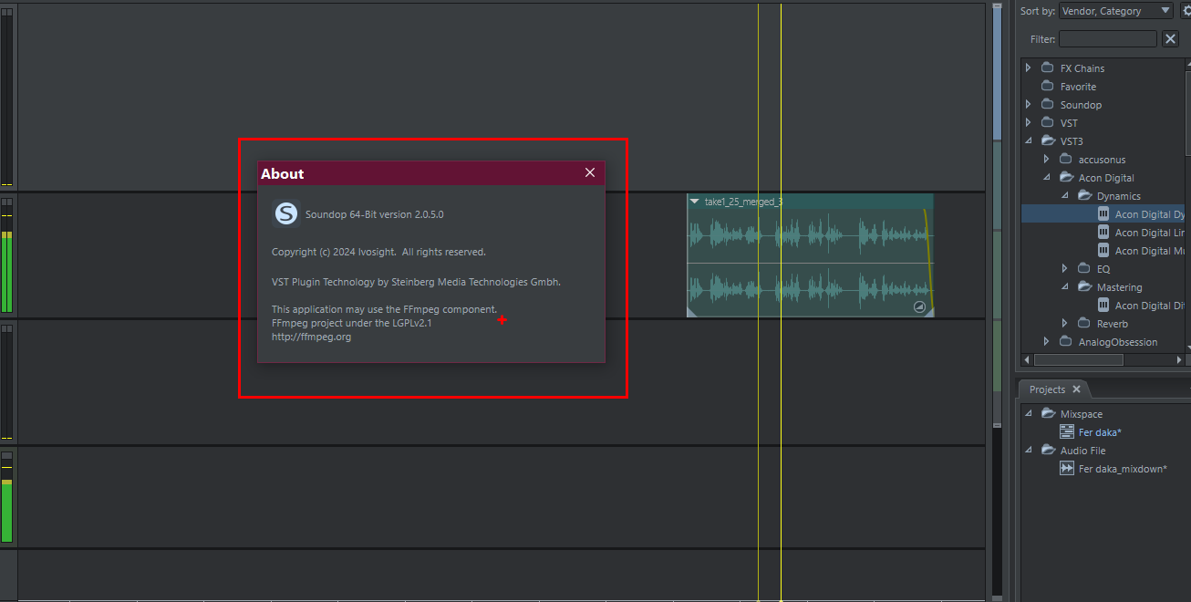Click the Soundop logo in About dialog

pyautogui.click(x=286, y=213)
